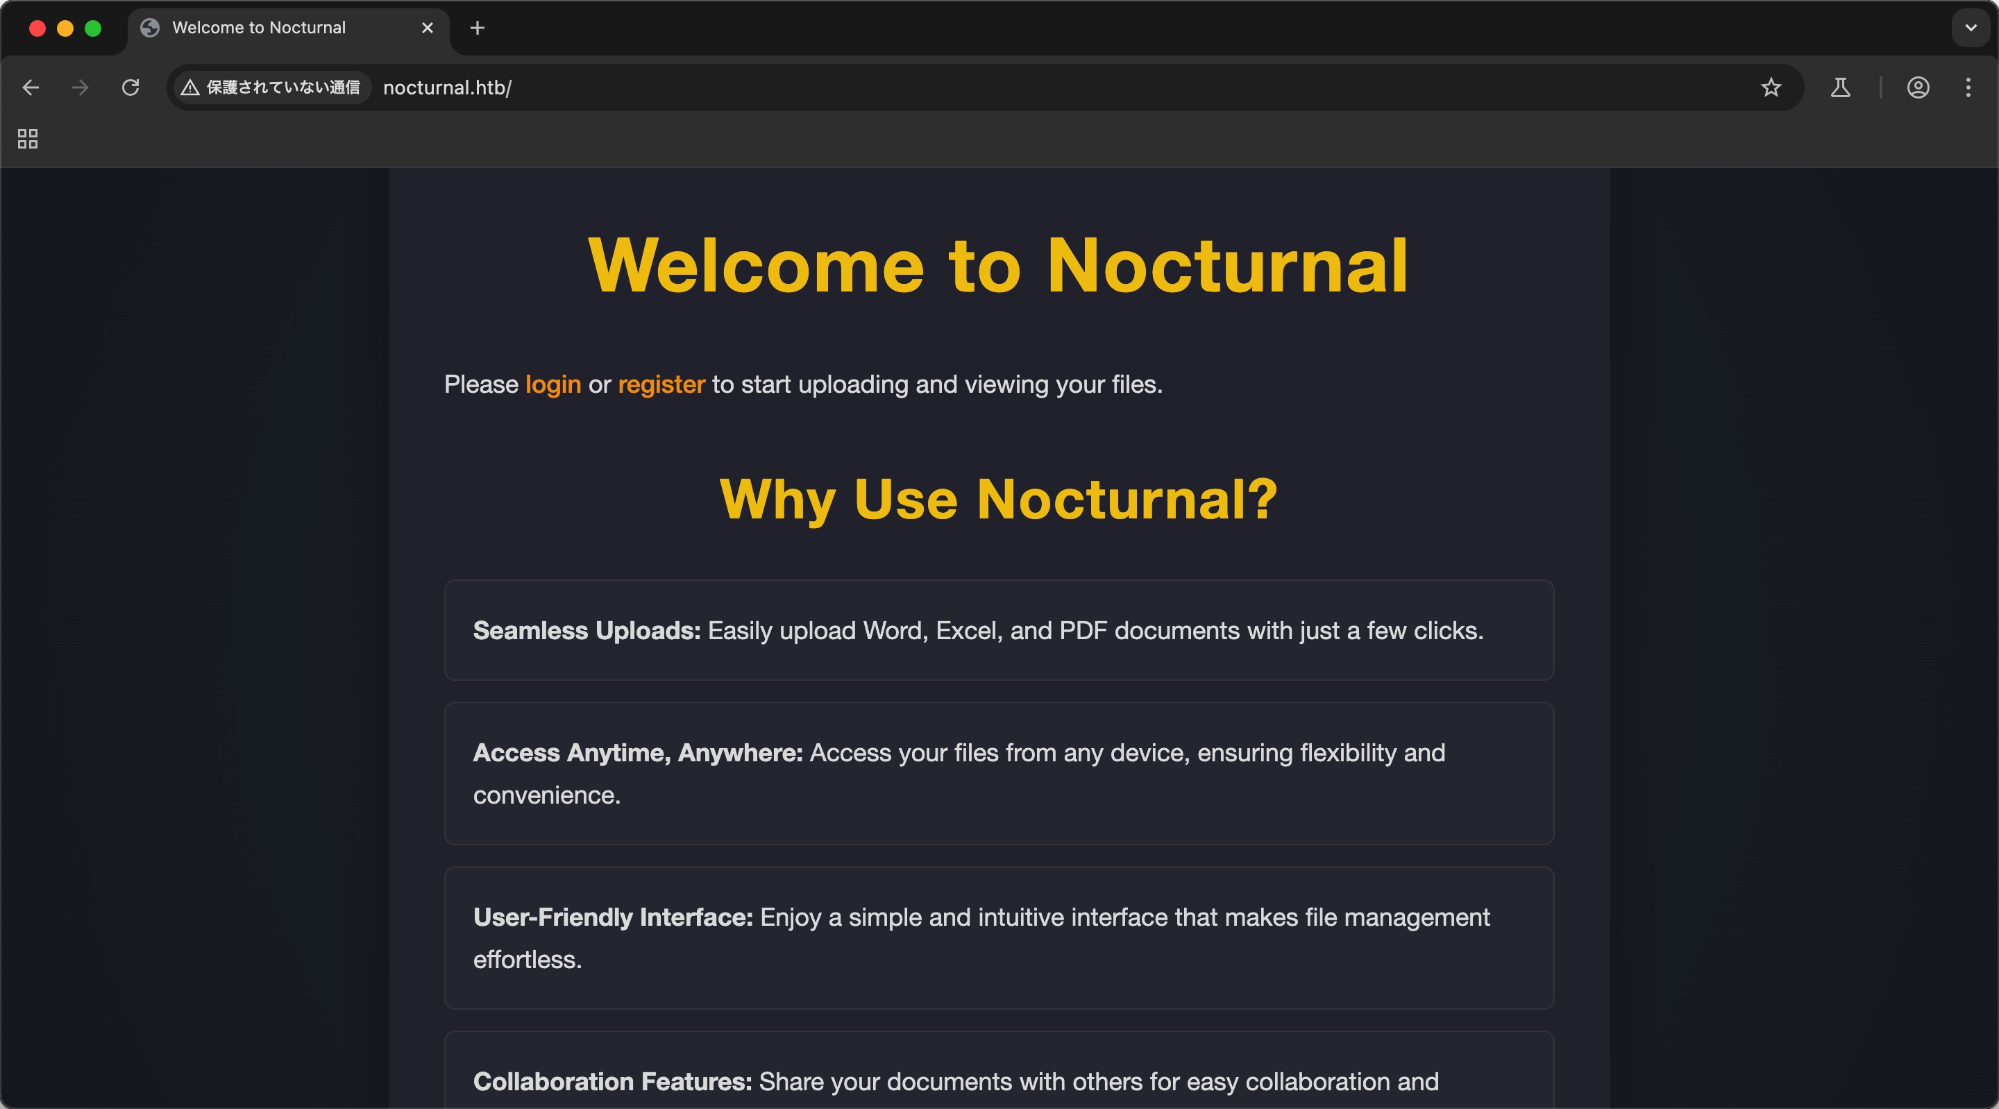Click the User-Friendly Interface card
The height and width of the screenshot is (1109, 1999).
(999, 938)
